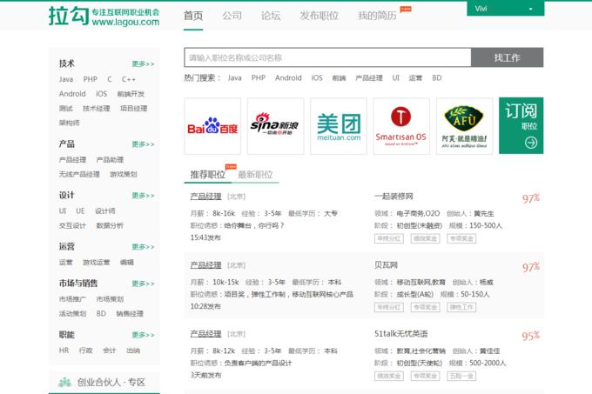
Task: Click the 找工作 search button
Action: [x=507, y=57]
